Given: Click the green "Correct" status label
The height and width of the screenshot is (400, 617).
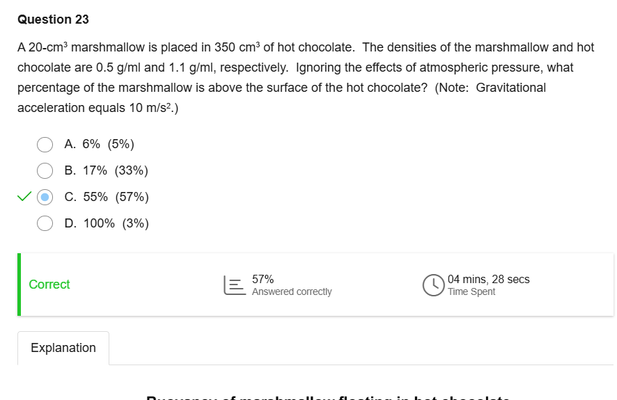Looking at the screenshot, I should pos(49,285).
